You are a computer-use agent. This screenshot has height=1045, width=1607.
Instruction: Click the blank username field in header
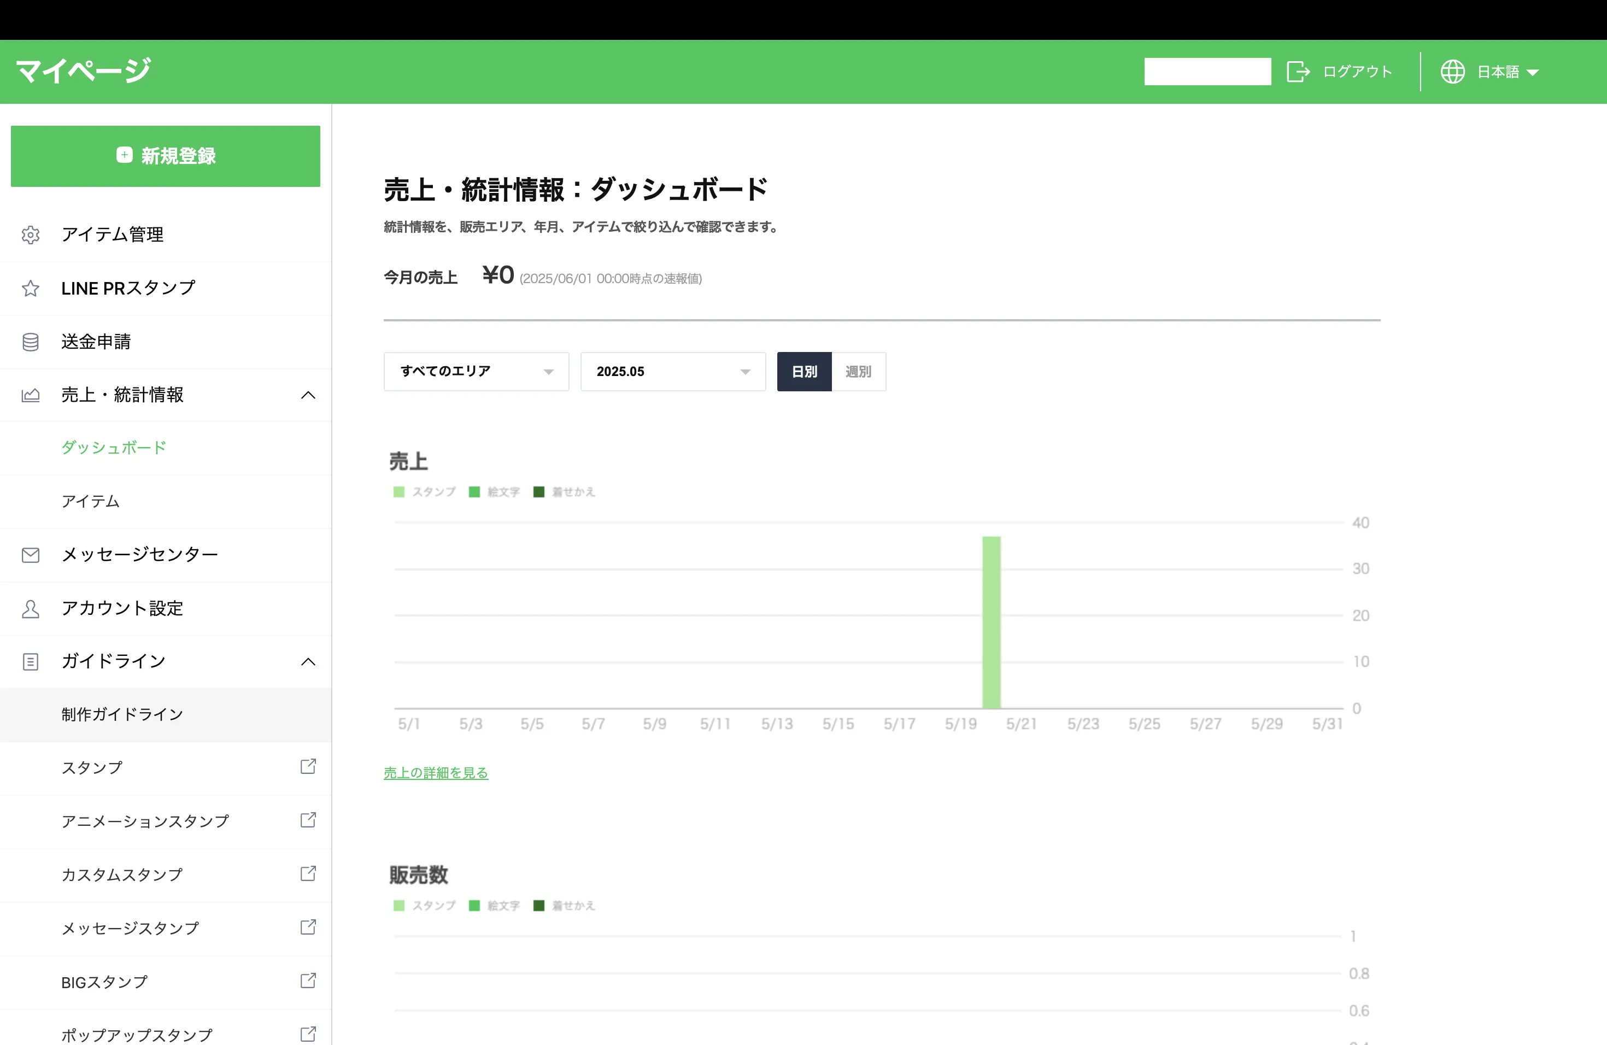1207,72
